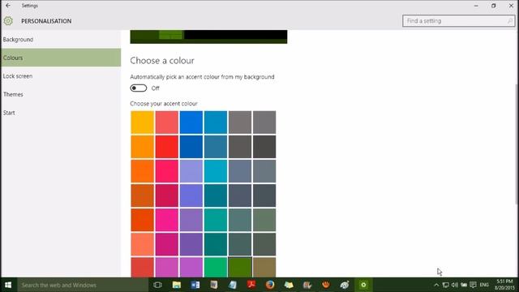Screen dimensions: 519x292
Task: Click the 'Choose your accent colour' label
Action: 164,104
